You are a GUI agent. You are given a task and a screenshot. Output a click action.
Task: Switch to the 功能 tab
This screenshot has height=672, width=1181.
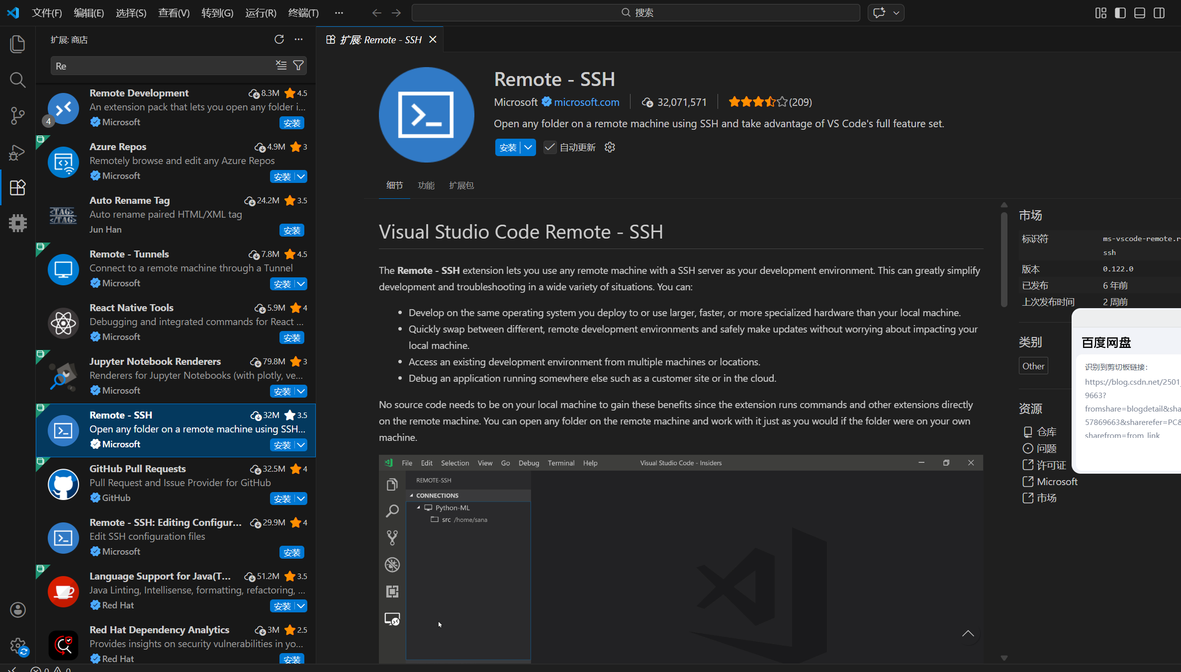426,185
